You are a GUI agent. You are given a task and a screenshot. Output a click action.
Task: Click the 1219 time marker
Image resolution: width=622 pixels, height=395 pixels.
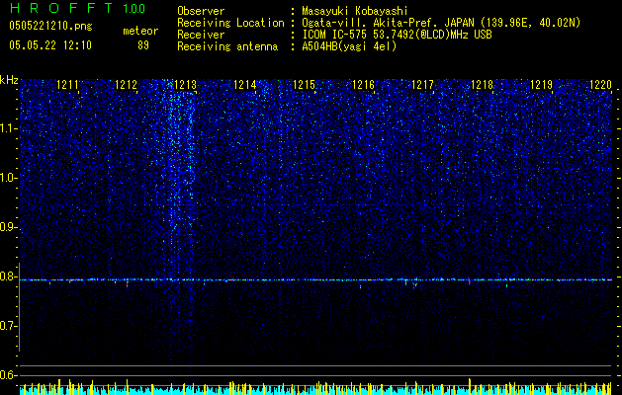coord(542,84)
